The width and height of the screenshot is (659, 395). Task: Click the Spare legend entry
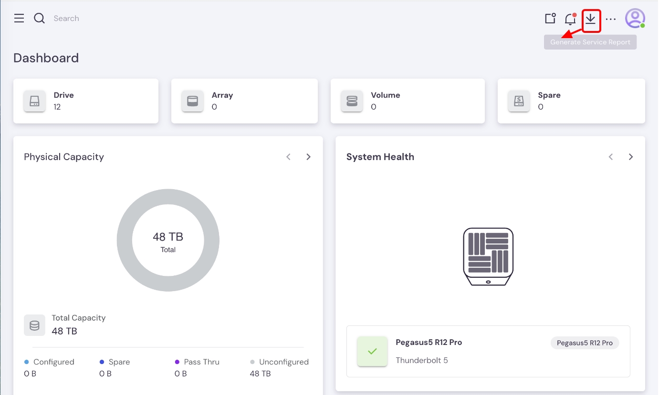[115, 362]
